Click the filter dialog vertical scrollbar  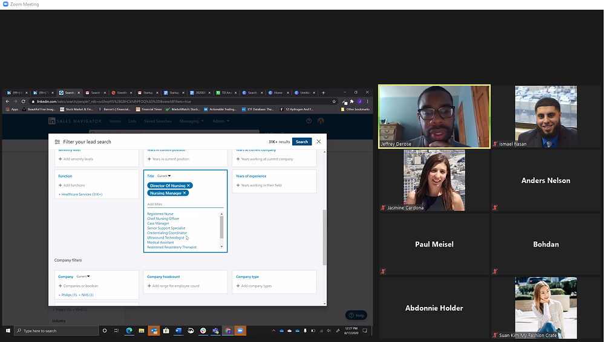324,237
